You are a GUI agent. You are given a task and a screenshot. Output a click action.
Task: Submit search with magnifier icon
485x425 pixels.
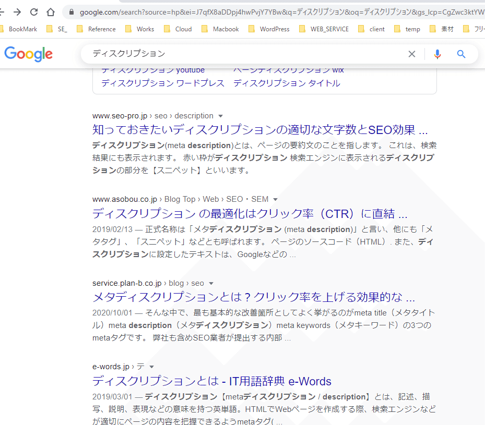[461, 54]
